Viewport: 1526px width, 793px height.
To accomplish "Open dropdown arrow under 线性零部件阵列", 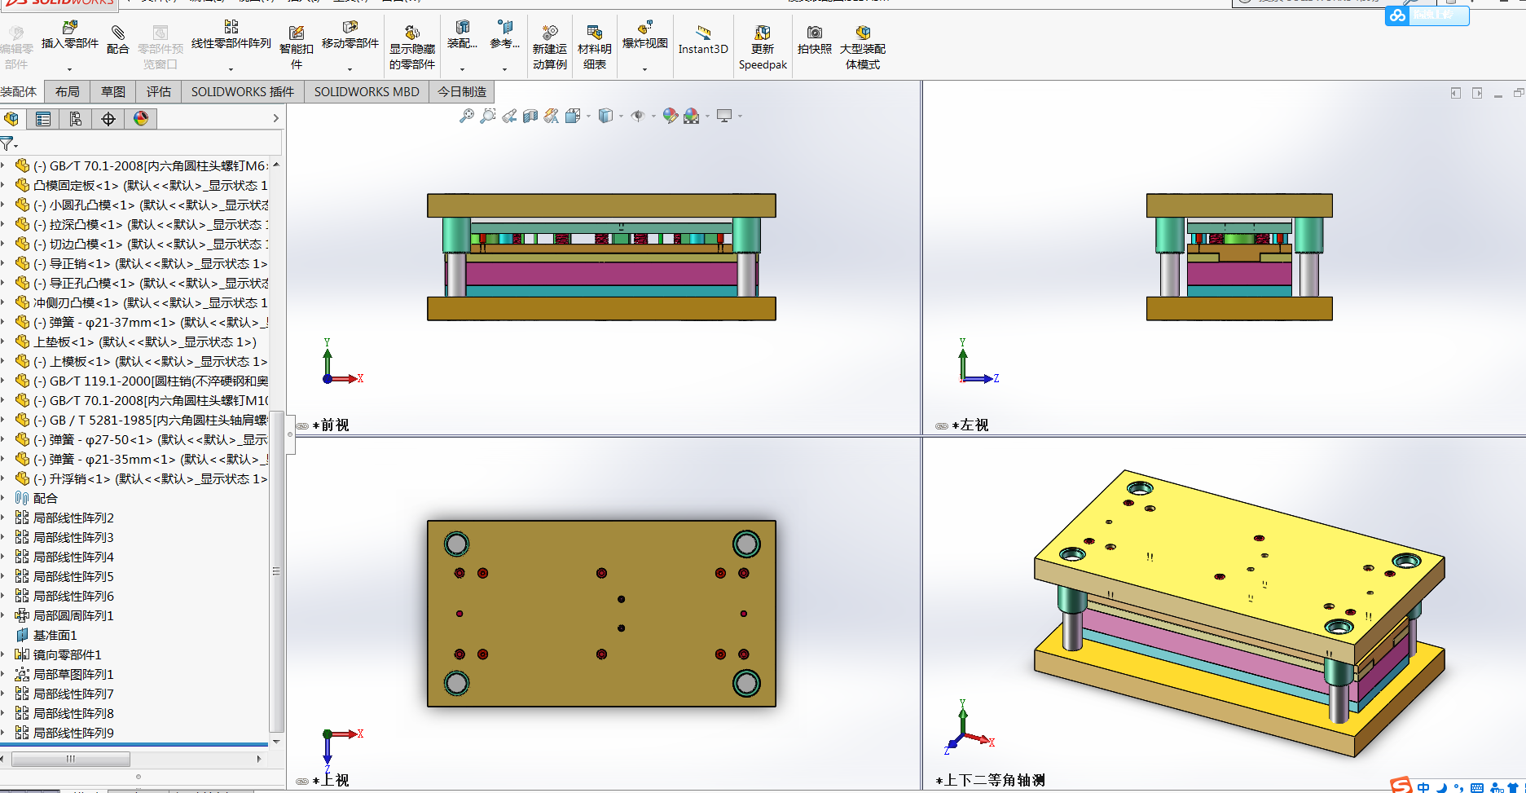I will (x=231, y=70).
